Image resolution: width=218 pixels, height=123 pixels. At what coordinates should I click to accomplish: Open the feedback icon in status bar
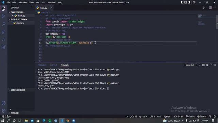[210, 117]
